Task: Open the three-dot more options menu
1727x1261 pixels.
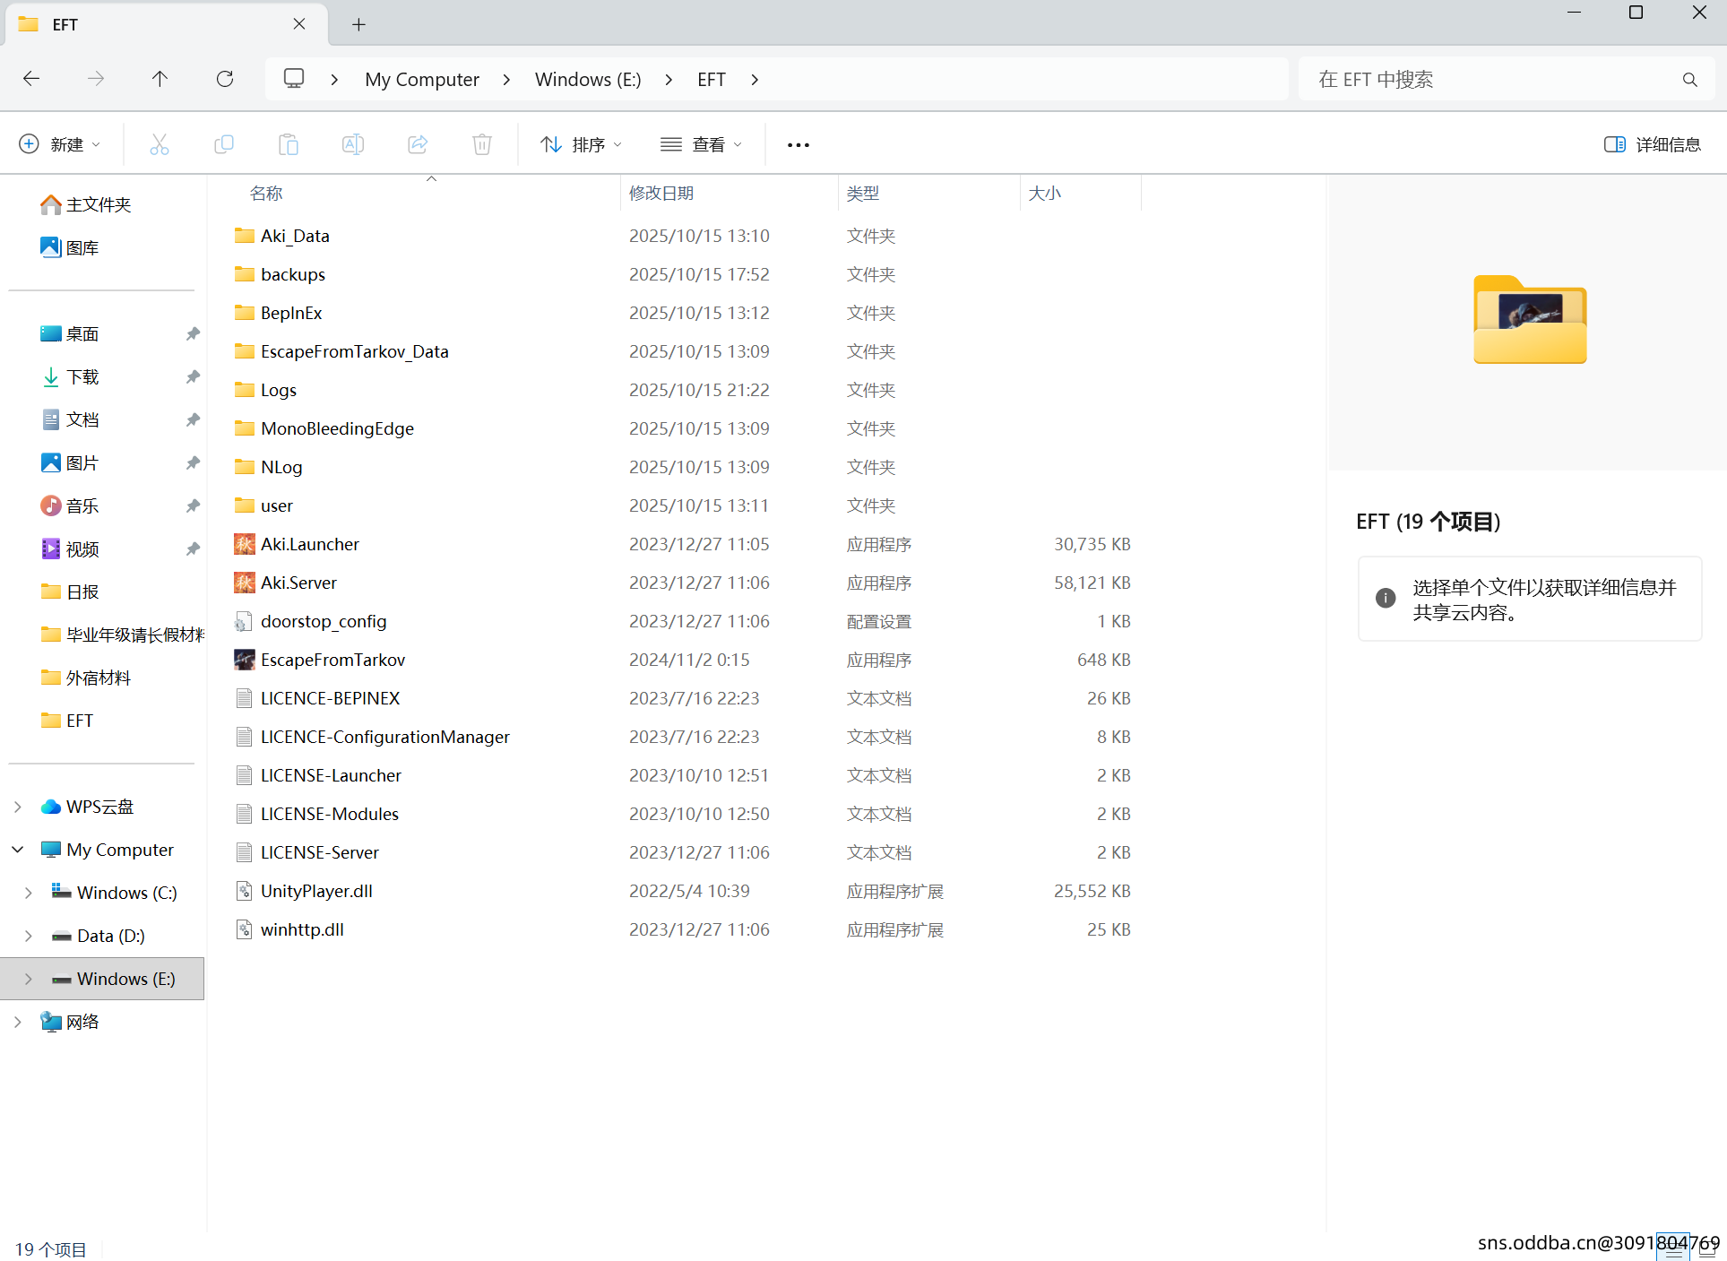Action: pyautogui.click(x=798, y=144)
